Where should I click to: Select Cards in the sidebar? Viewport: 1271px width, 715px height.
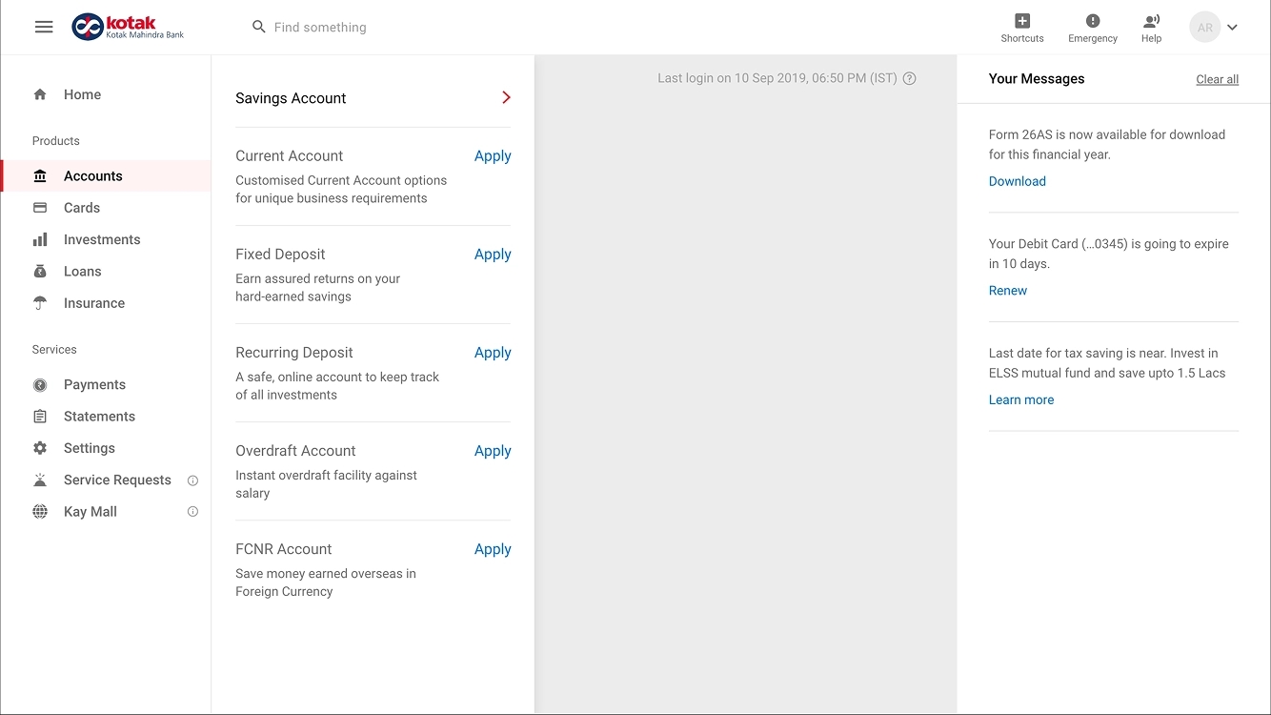point(82,208)
